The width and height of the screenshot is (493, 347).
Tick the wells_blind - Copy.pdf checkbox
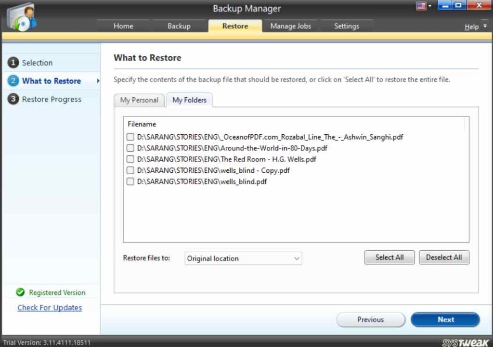130,170
